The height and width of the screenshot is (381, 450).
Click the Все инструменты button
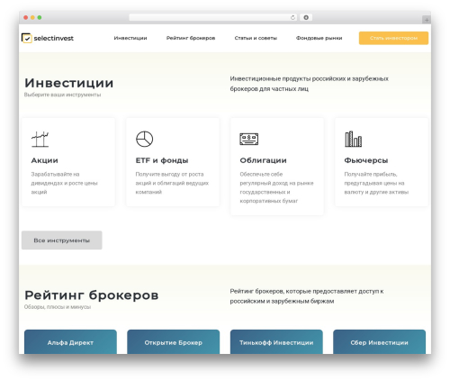tap(62, 240)
